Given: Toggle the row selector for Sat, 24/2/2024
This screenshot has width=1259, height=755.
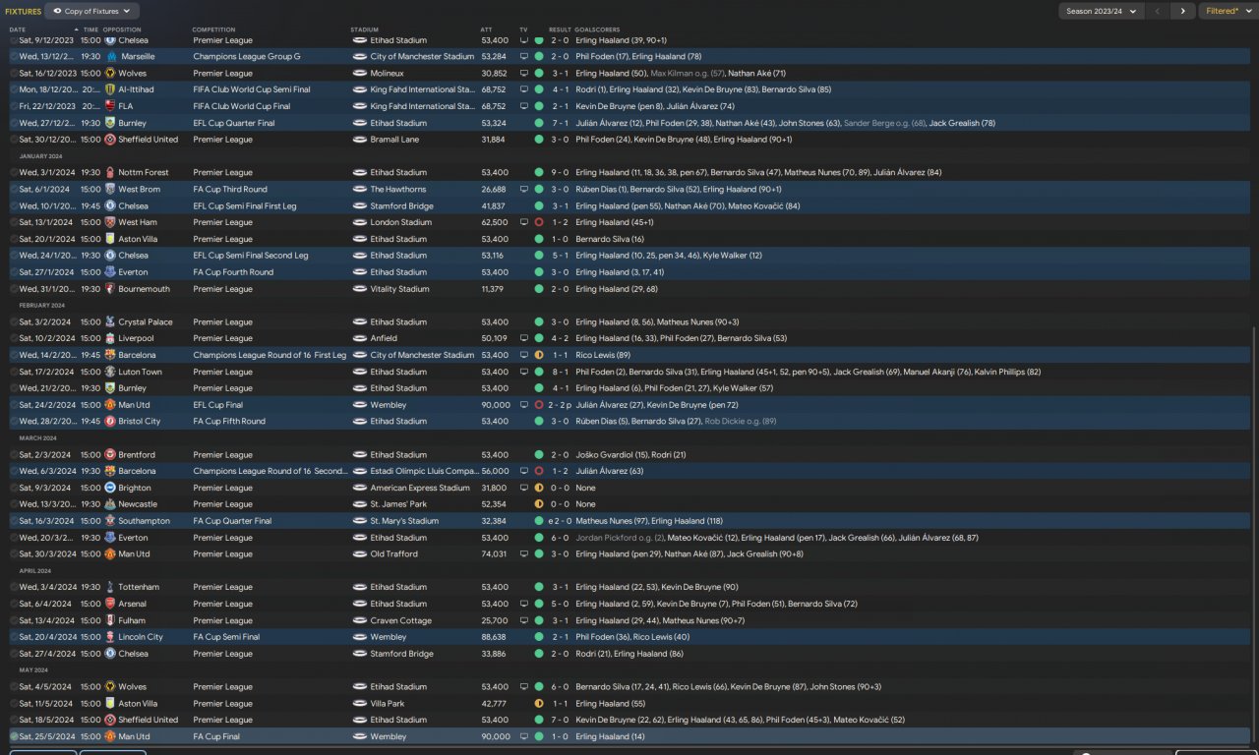Looking at the screenshot, I should (x=14, y=405).
